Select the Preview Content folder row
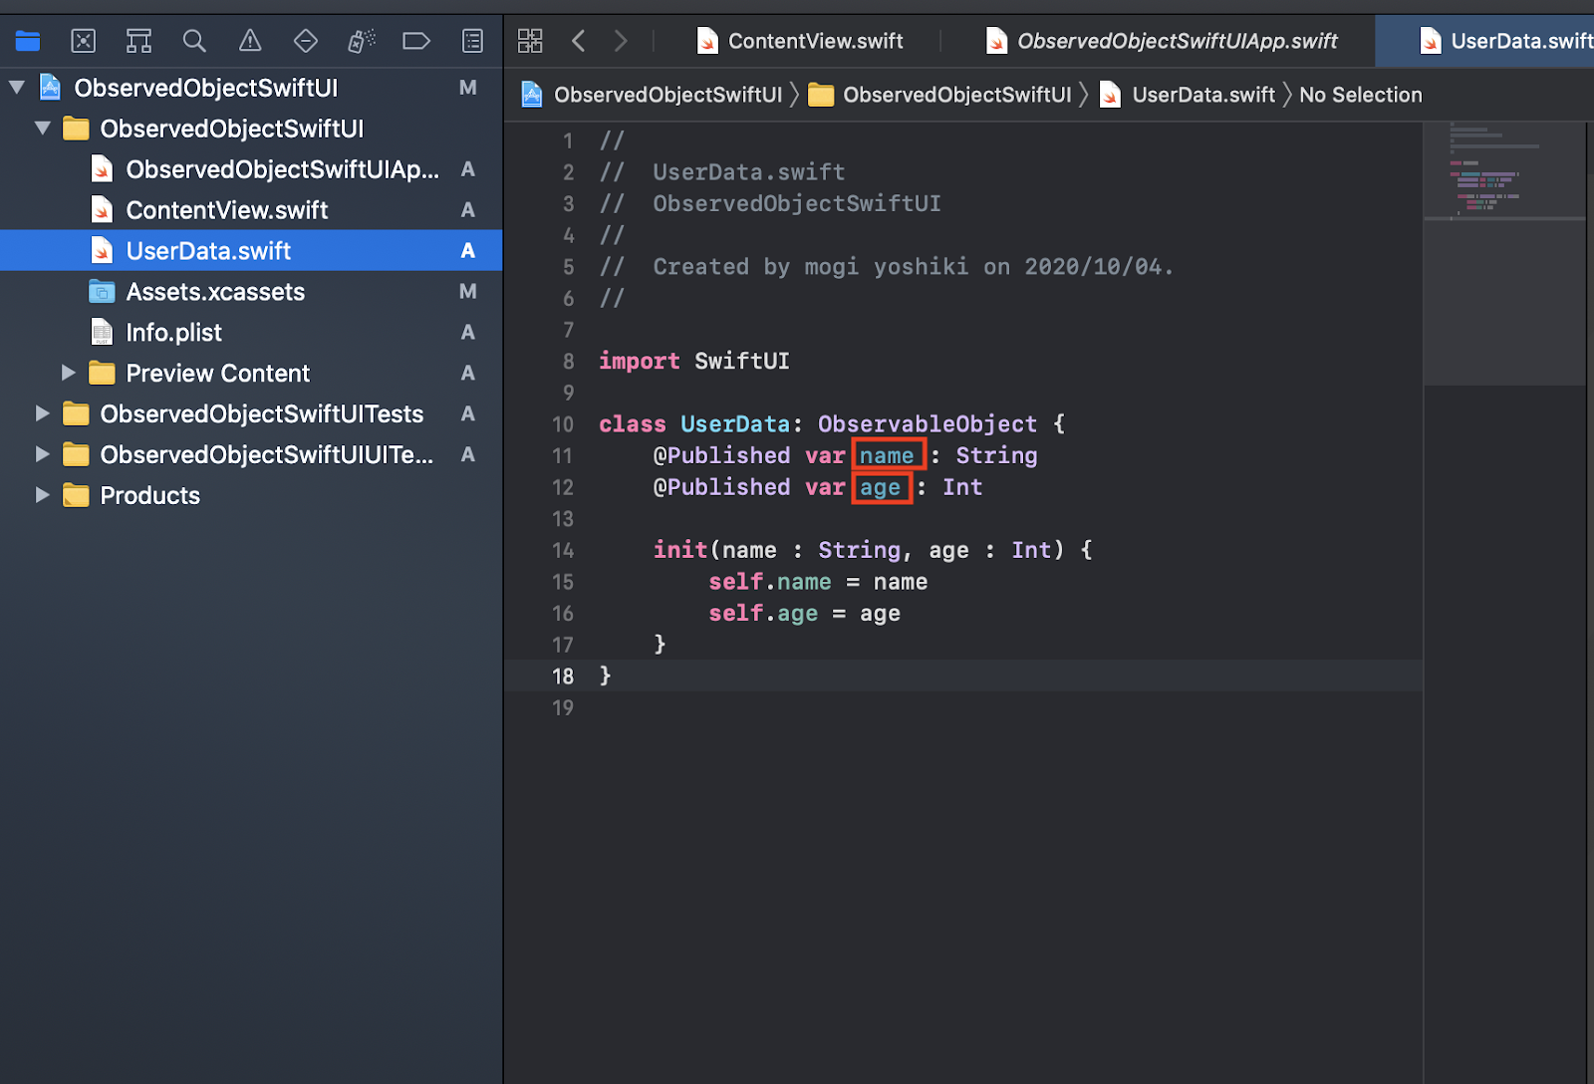 (x=251, y=373)
